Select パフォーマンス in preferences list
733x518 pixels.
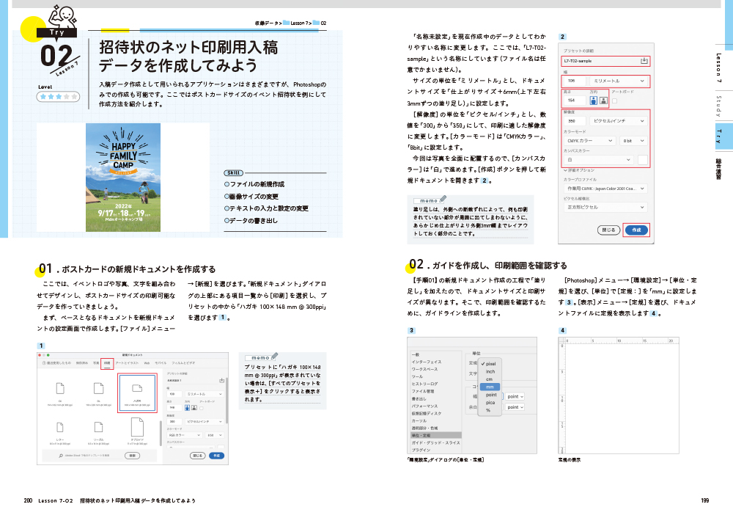[425, 406]
